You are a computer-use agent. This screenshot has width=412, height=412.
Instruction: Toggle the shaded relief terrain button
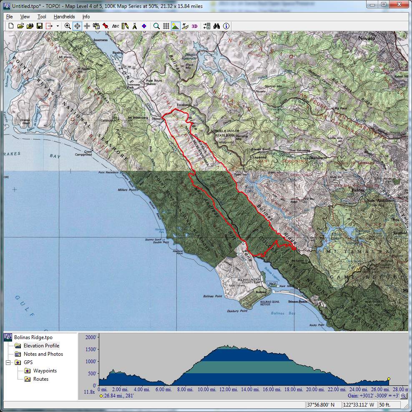click(x=175, y=26)
